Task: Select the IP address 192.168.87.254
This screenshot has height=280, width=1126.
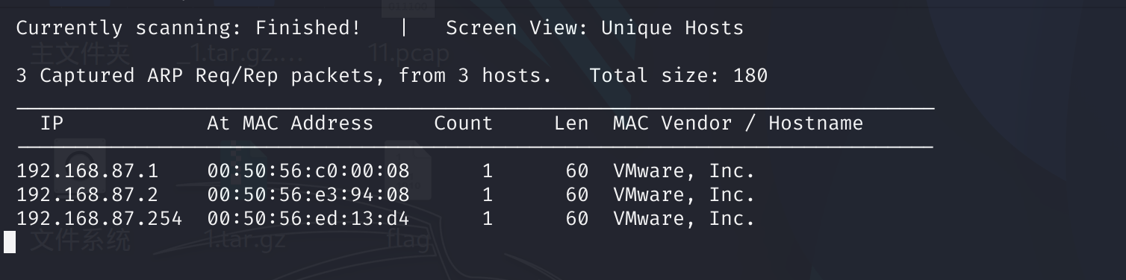Action: [99, 219]
